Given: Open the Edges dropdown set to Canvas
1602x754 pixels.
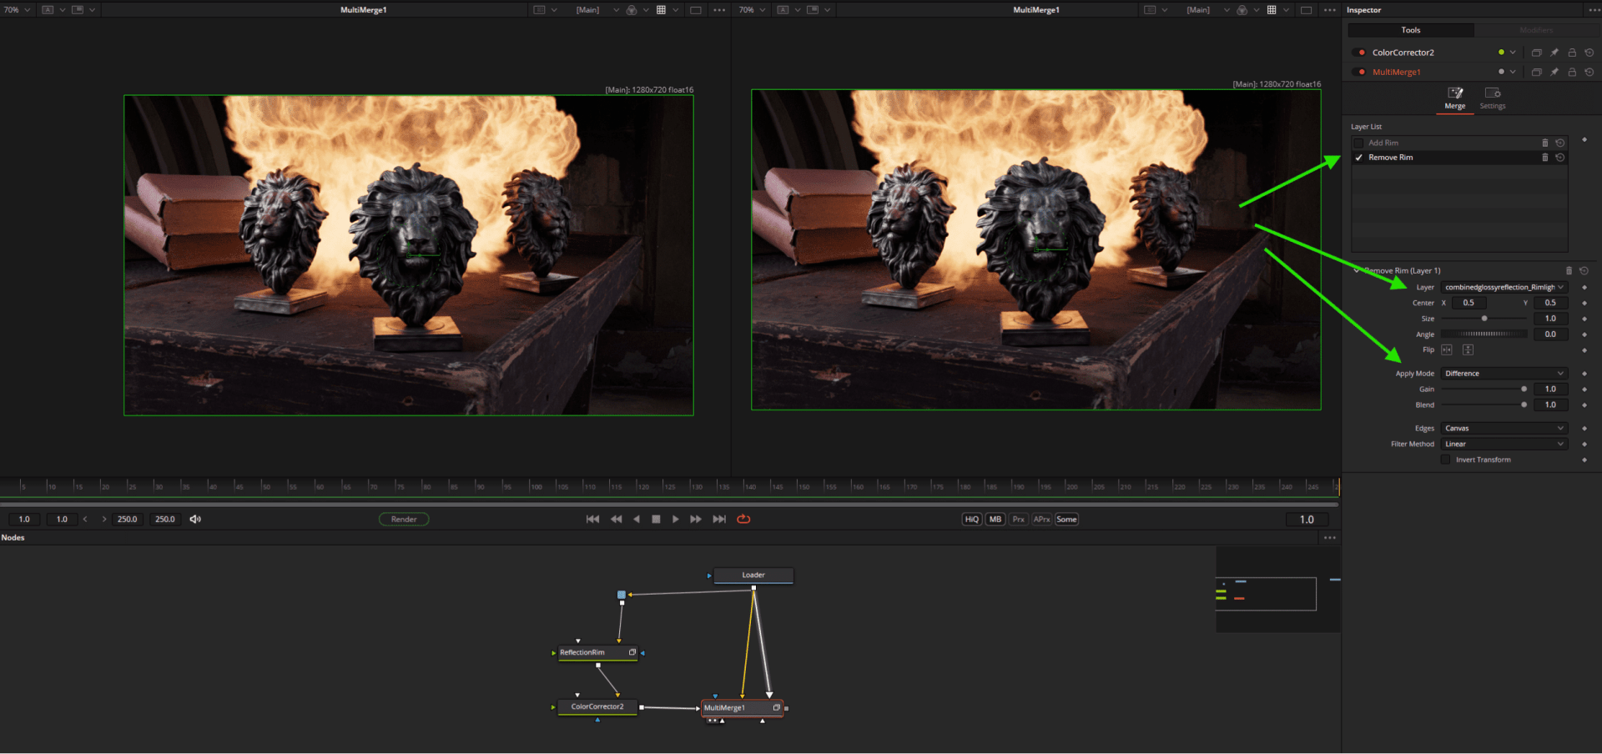Looking at the screenshot, I should click(1504, 429).
